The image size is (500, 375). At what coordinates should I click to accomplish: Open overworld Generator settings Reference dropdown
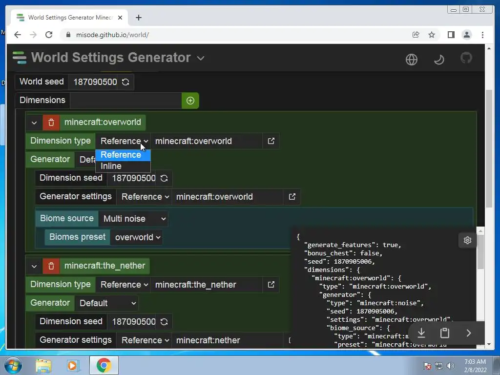(145, 197)
